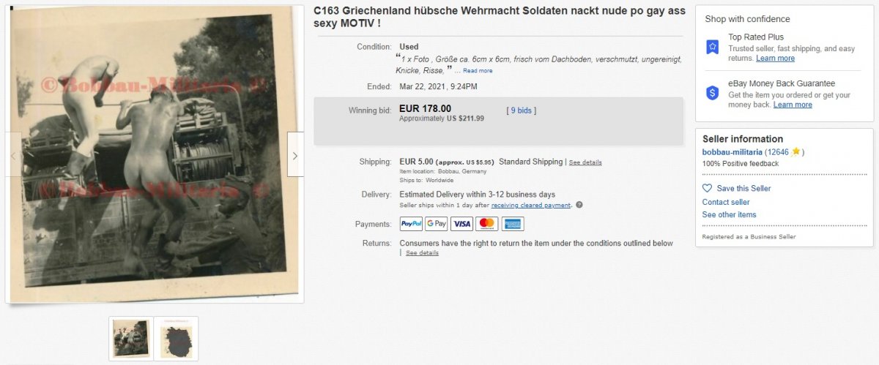Image resolution: width=879 pixels, height=365 pixels.
Task: Show next photo with right arrow
Action: pyautogui.click(x=295, y=155)
